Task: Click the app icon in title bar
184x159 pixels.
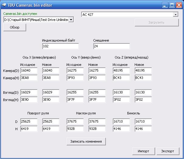Action: coord(4,5)
